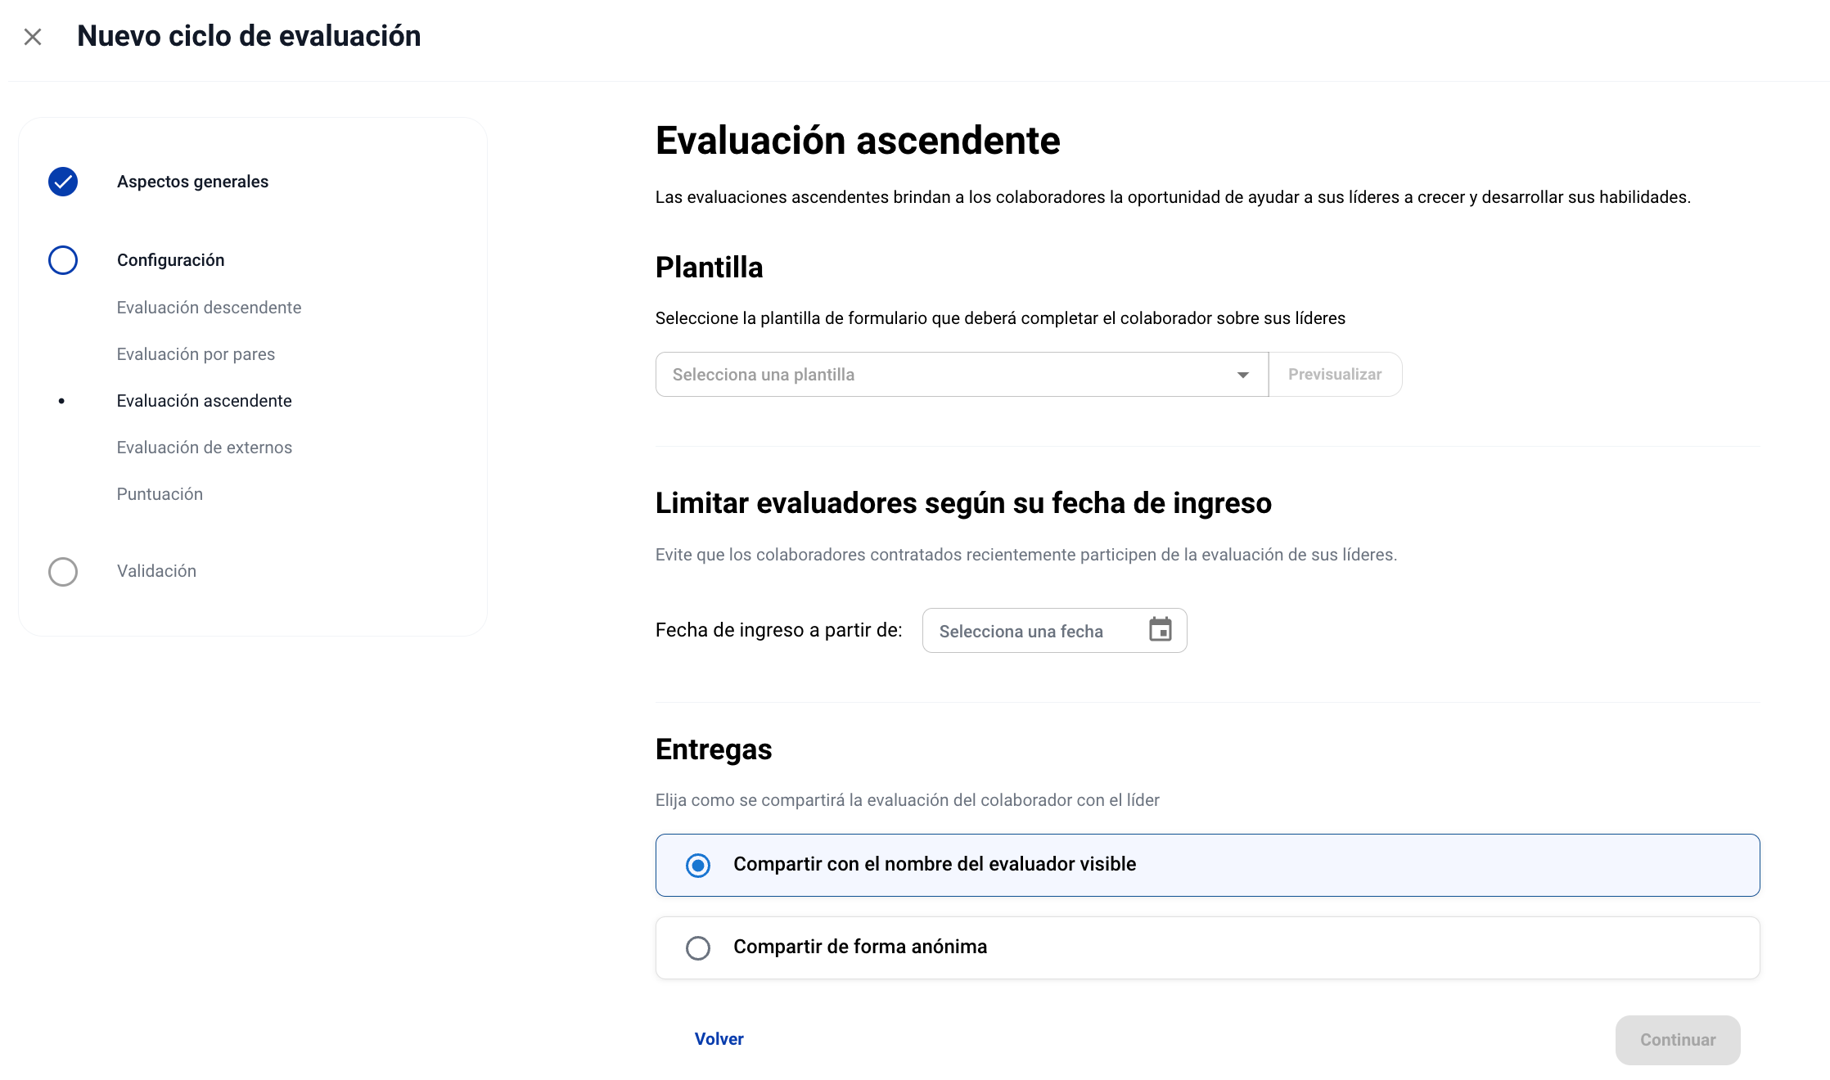1830x1080 pixels.
Task: Click the Configuración step circle icon
Action: pyautogui.click(x=63, y=260)
